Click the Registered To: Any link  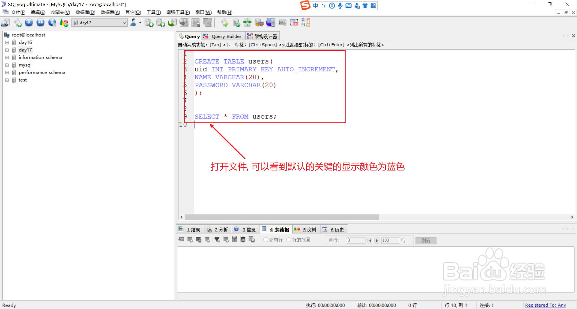[x=546, y=305]
